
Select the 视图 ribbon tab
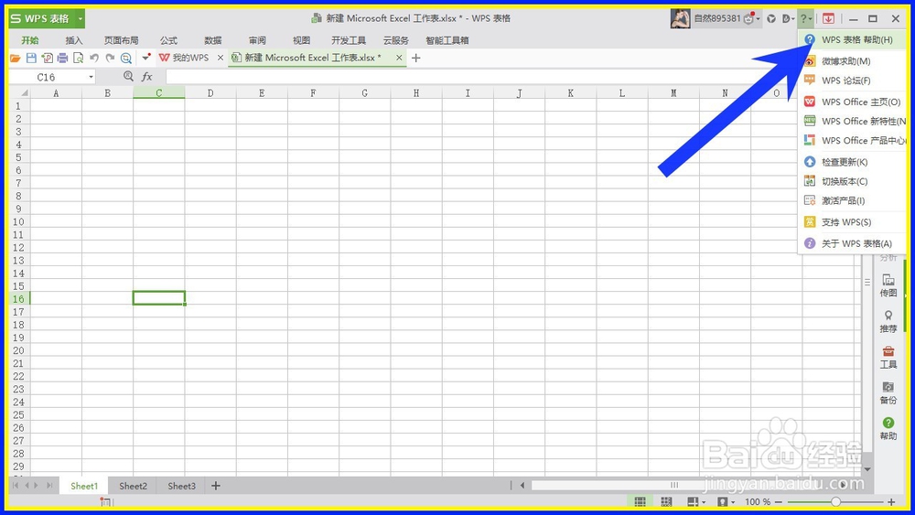(x=302, y=40)
